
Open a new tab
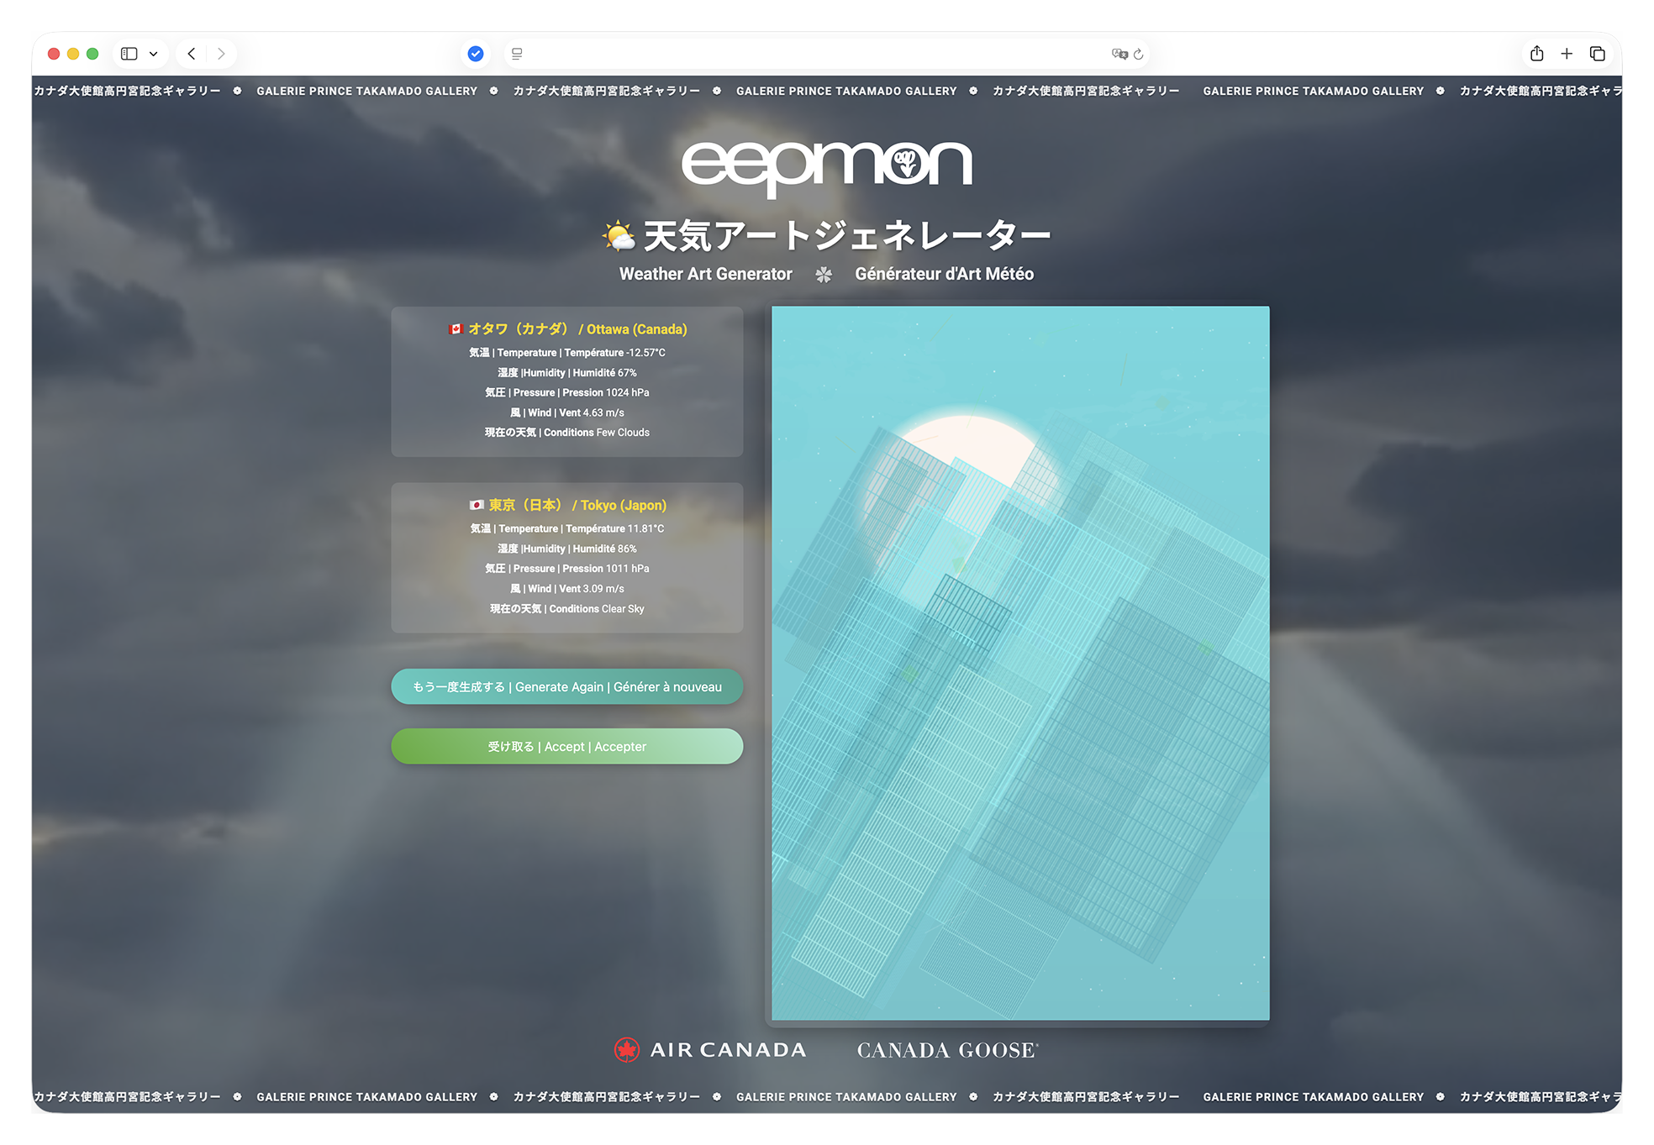1567,54
